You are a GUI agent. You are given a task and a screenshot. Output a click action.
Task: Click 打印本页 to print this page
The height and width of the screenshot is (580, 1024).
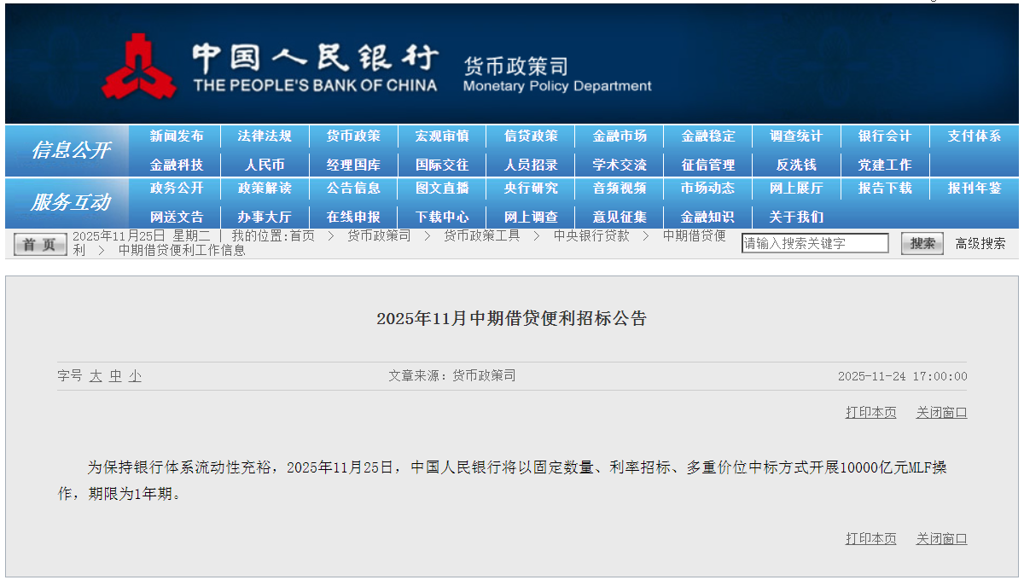coord(870,411)
